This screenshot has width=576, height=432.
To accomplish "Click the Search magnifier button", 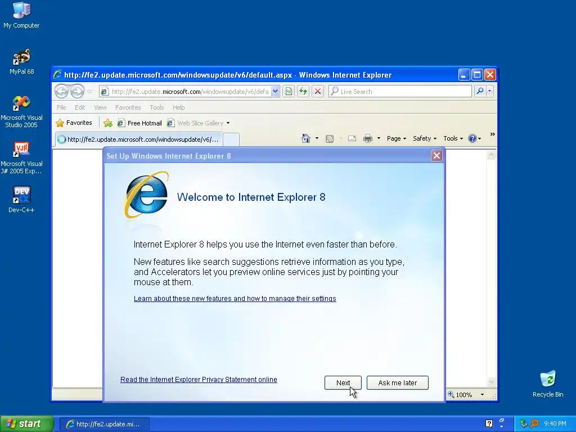I will pos(480,91).
